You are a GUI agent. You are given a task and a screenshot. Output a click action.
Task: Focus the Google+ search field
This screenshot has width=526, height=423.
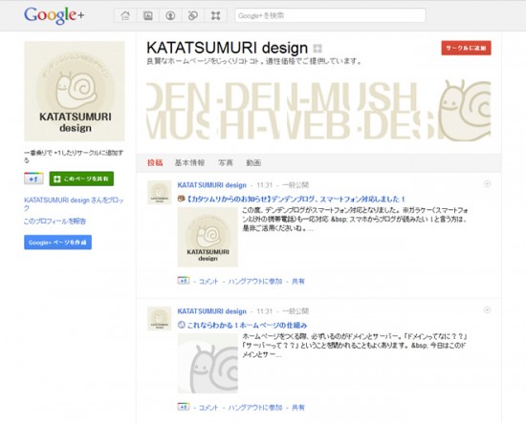click(x=330, y=15)
